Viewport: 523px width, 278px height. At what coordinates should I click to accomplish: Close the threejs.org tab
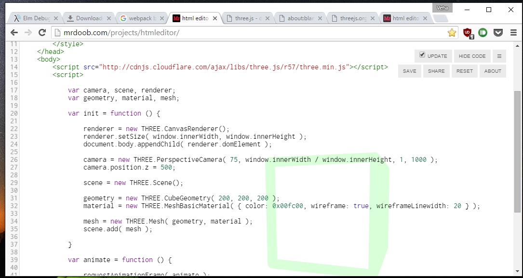coord(373,18)
